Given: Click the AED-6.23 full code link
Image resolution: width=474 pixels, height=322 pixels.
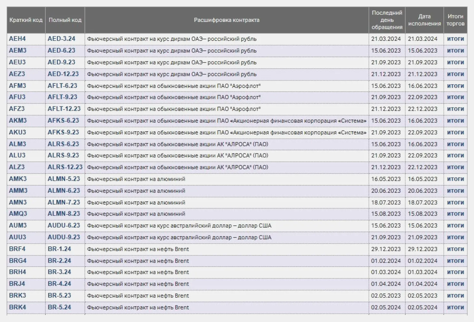Looking at the screenshot, I should pos(61,50).
